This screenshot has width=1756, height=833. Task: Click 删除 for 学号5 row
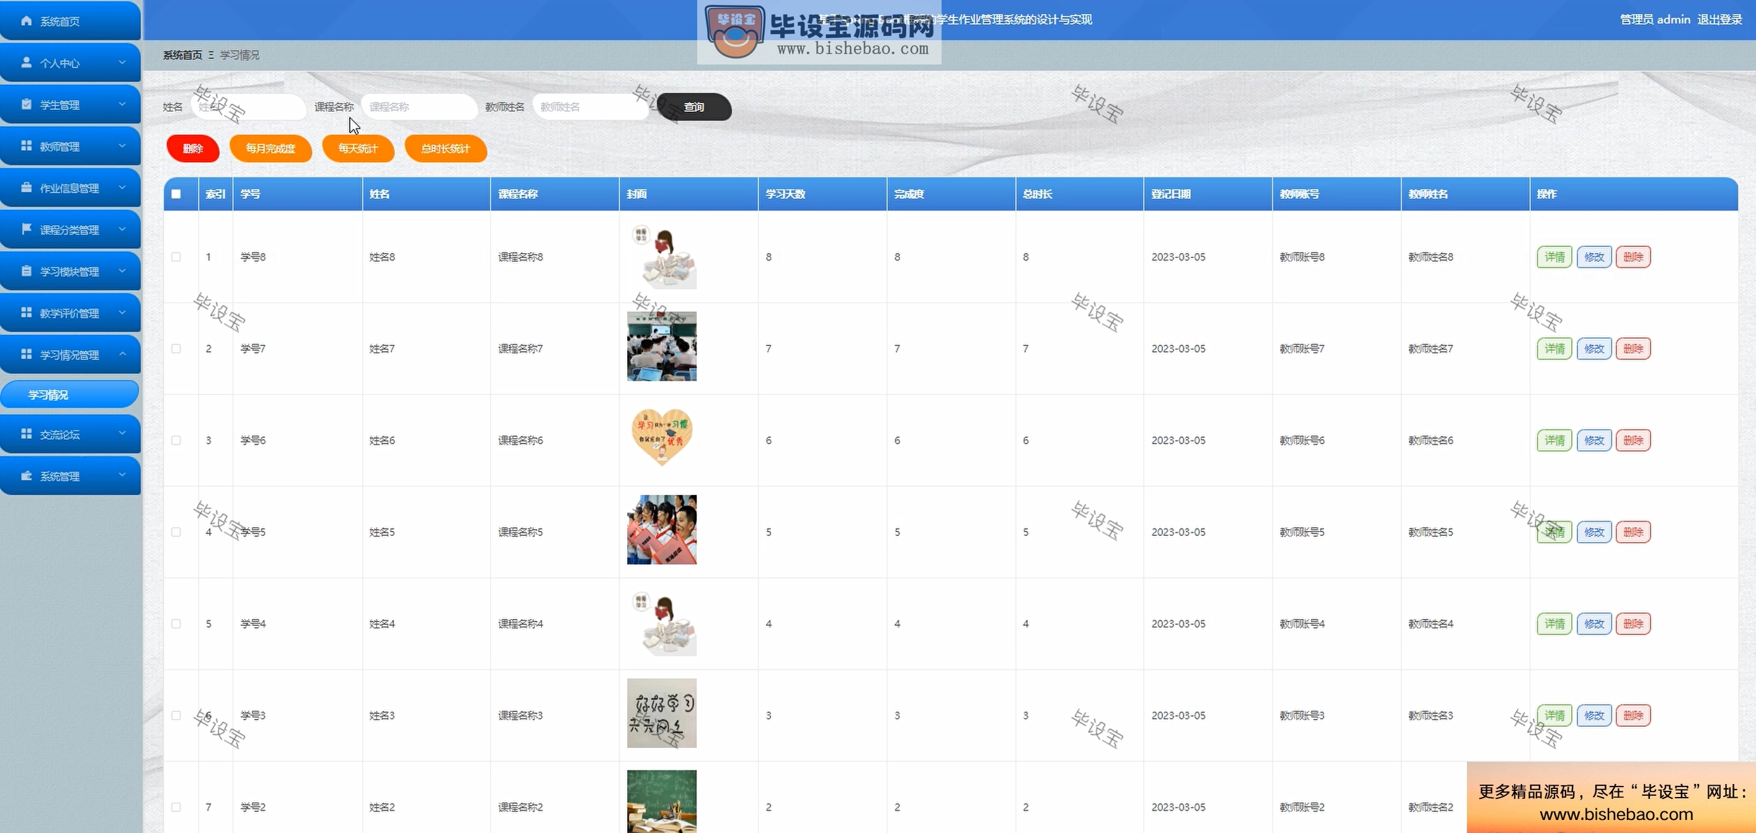[1633, 532]
